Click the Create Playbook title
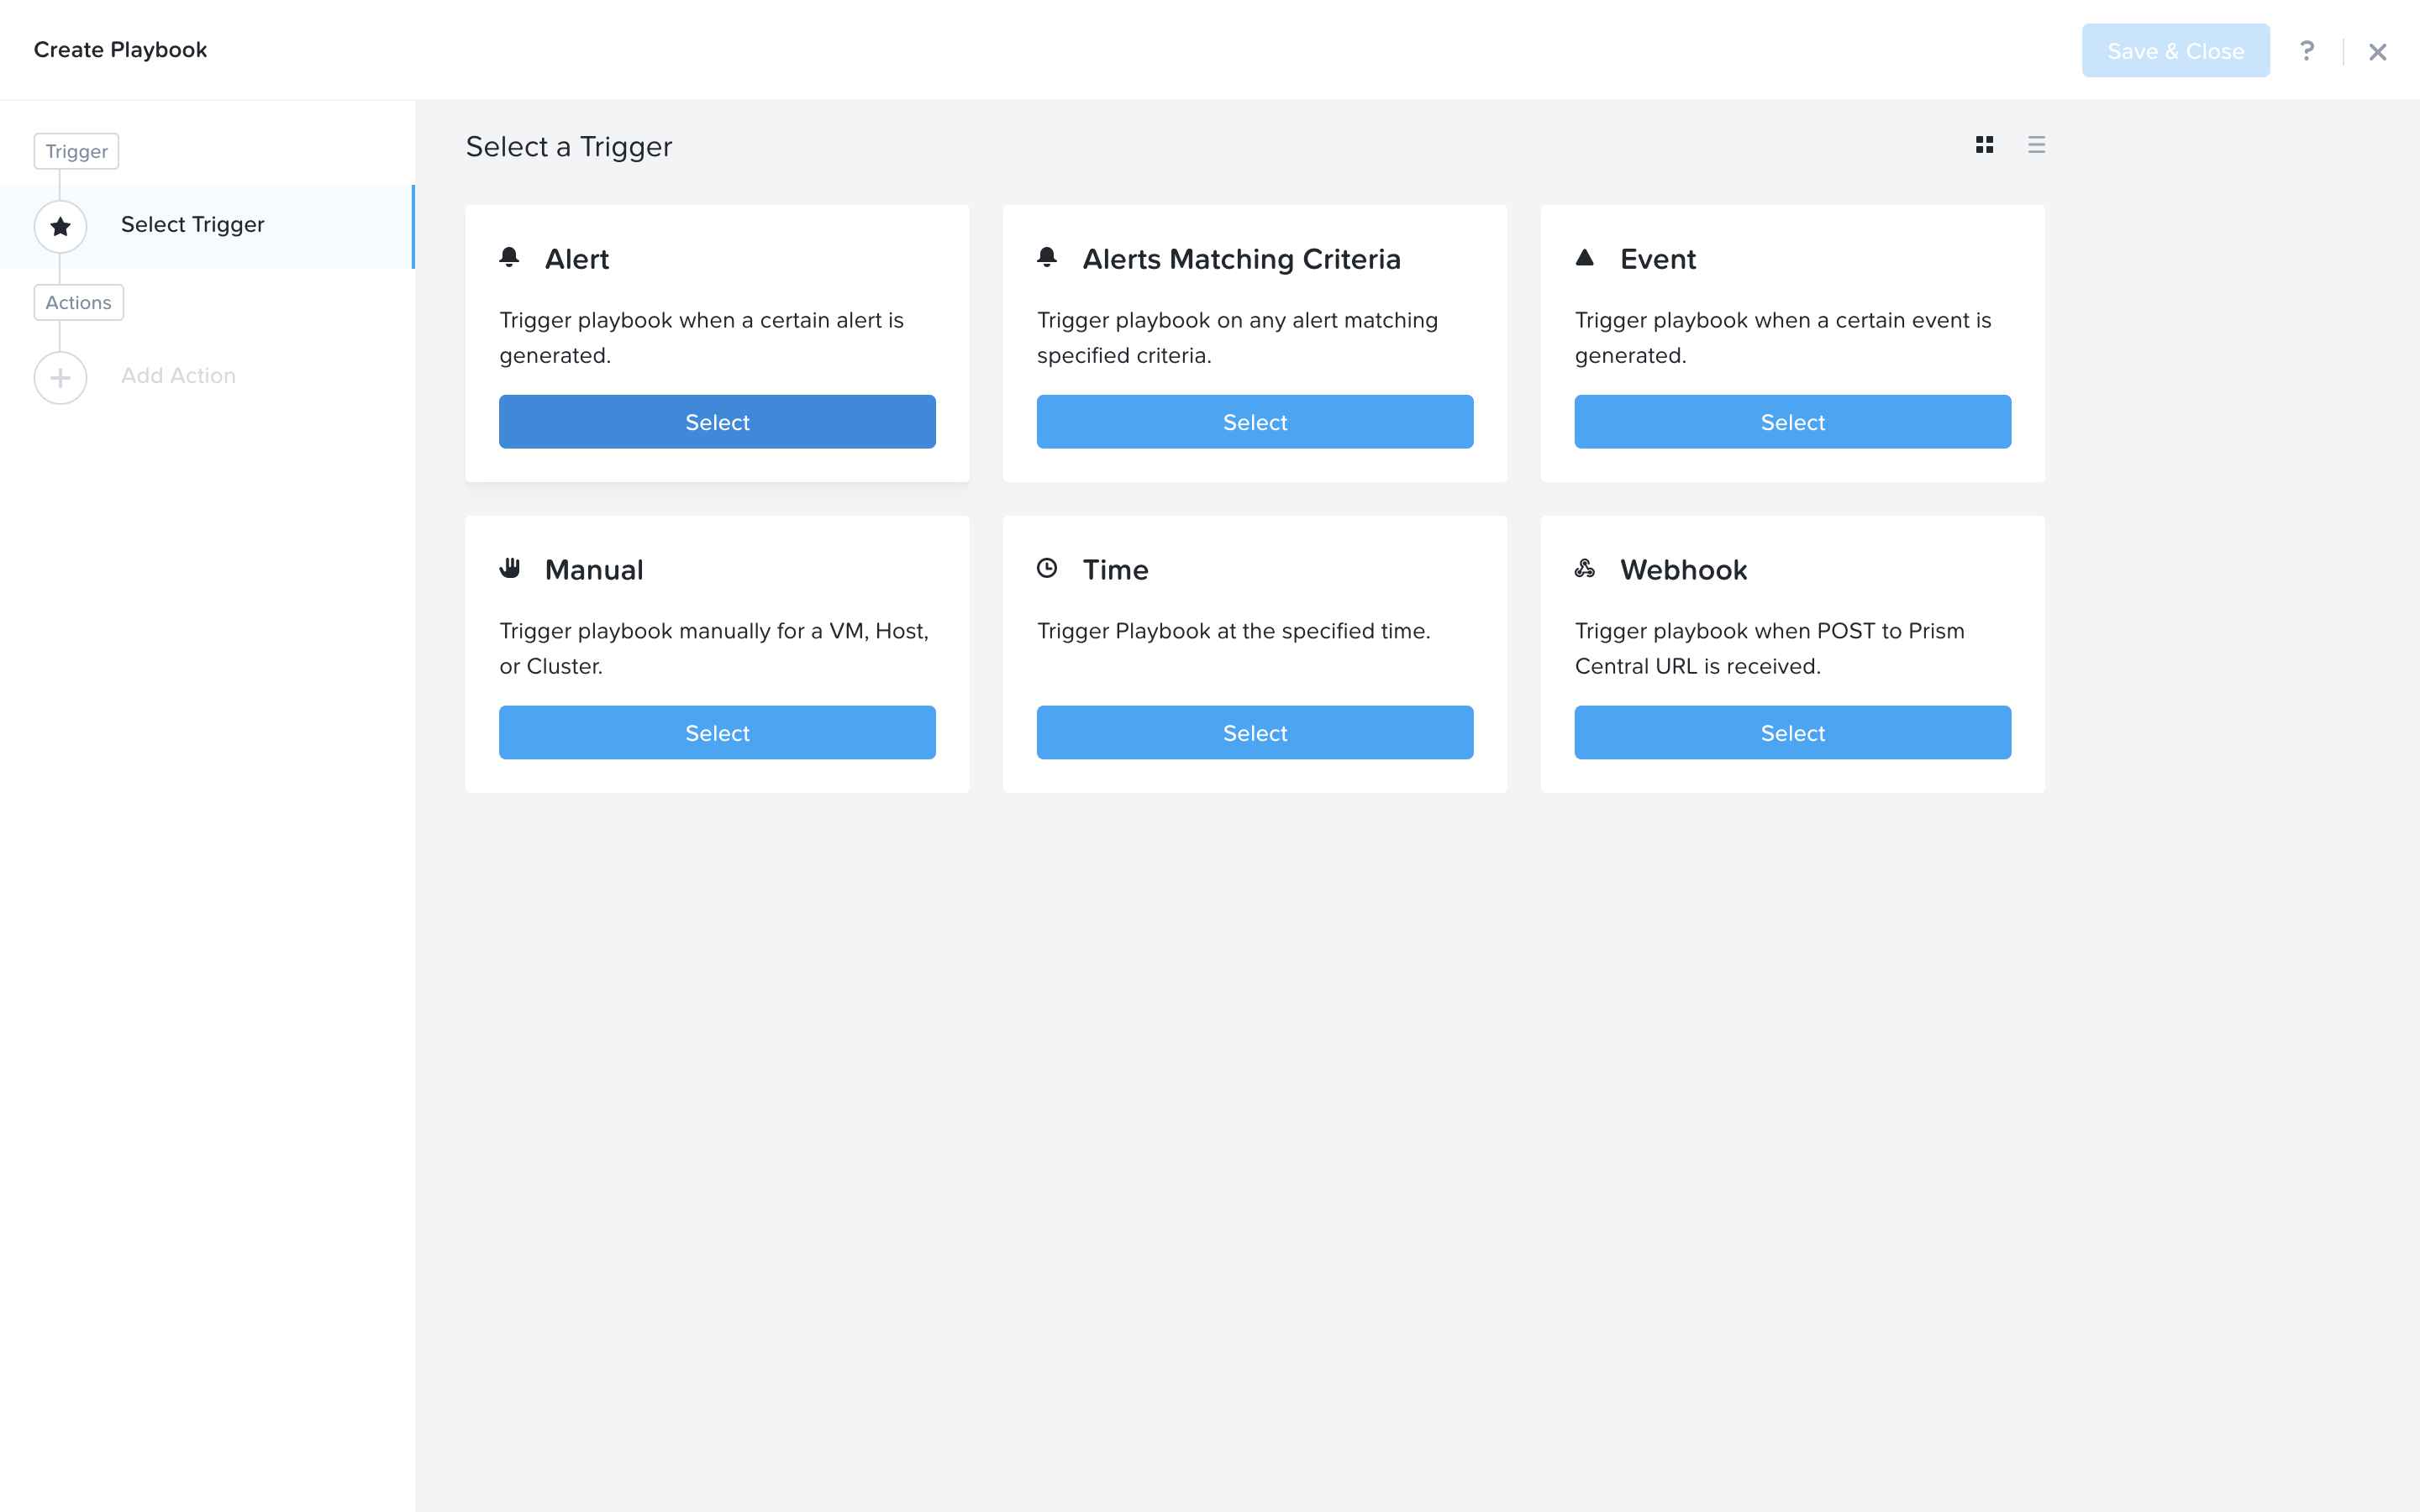Viewport: 2420px width, 1512px height. (x=120, y=50)
